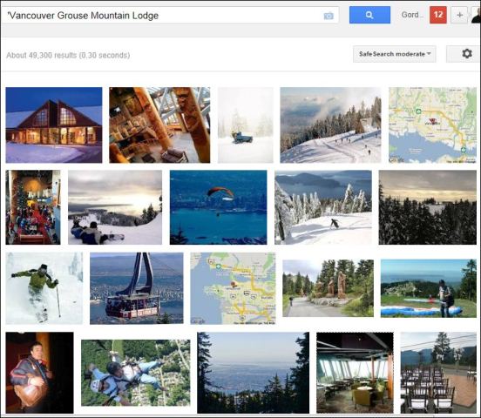Open the first Vancouver map thumbnail
The width and height of the screenshot is (481, 418).
point(432,125)
